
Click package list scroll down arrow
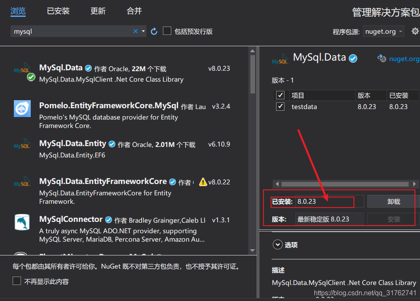pos(253,250)
